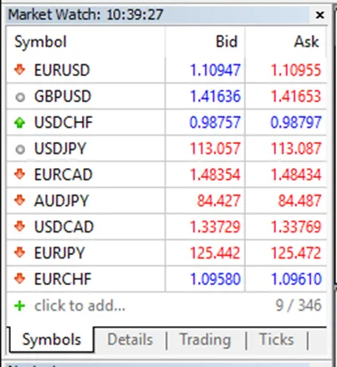Click the down arrow icon beside EURUSD
Screen dimensions: 337x367
click(19, 69)
